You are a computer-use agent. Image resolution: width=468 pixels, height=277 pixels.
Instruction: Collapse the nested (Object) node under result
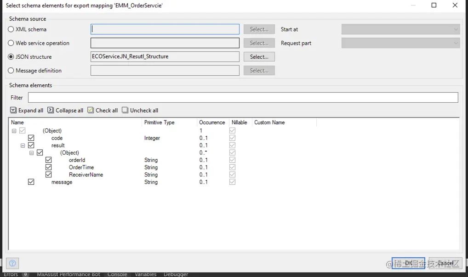[x=31, y=153]
